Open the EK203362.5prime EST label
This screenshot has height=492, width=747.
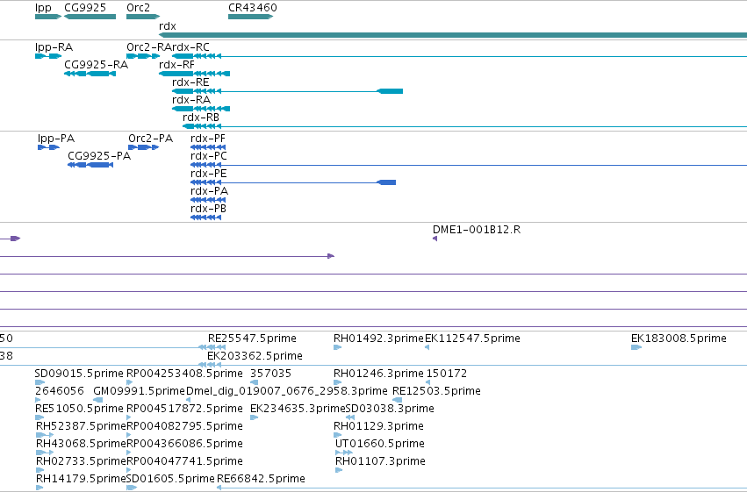[x=255, y=356]
